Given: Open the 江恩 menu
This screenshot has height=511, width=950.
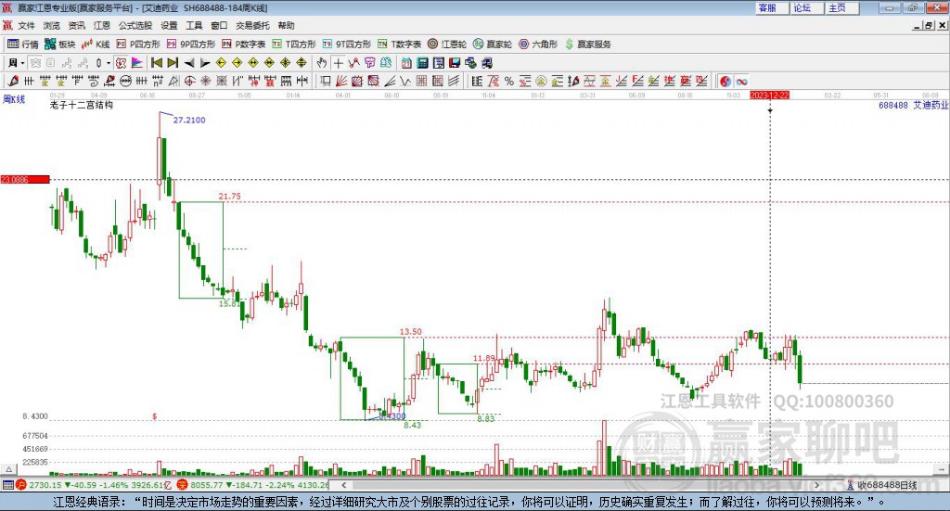Looking at the screenshot, I should point(102,25).
